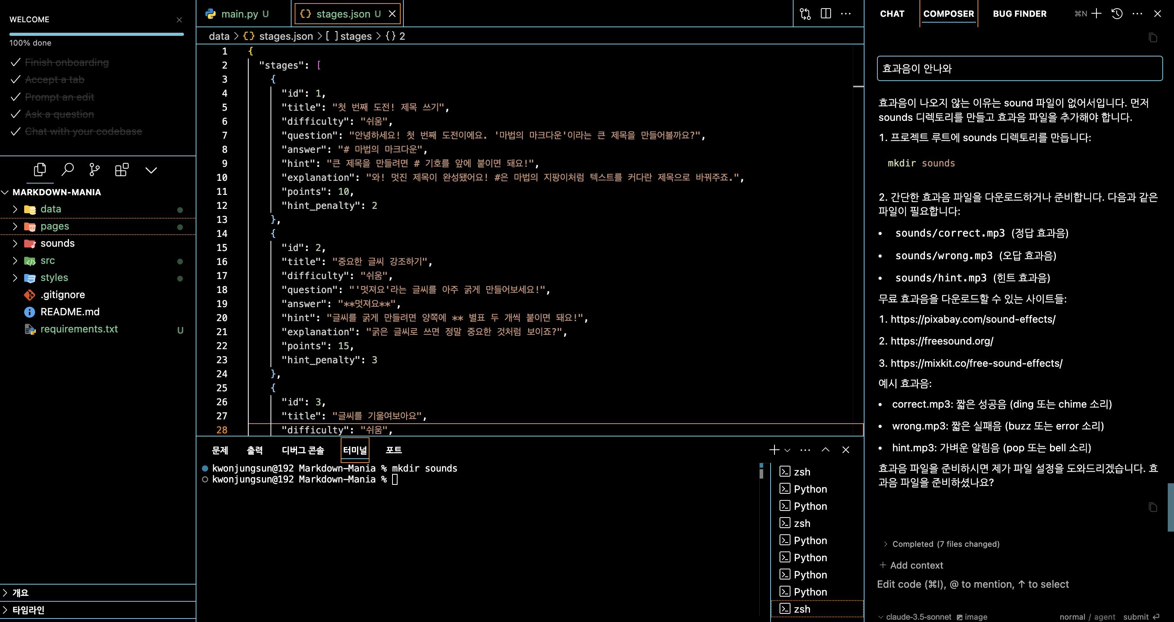This screenshot has width=1174, height=622.
Task: Show Composer history clock icon
Action: pos(1117,14)
